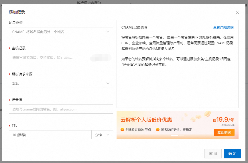Open the 查看详细说明 link

223,27
